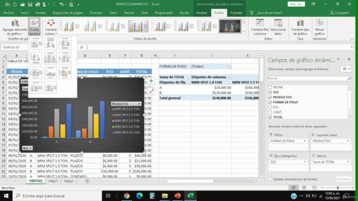Uncheck the SUC field checkbox
The image size is (358, 201).
pyautogui.click(x=270, y=92)
